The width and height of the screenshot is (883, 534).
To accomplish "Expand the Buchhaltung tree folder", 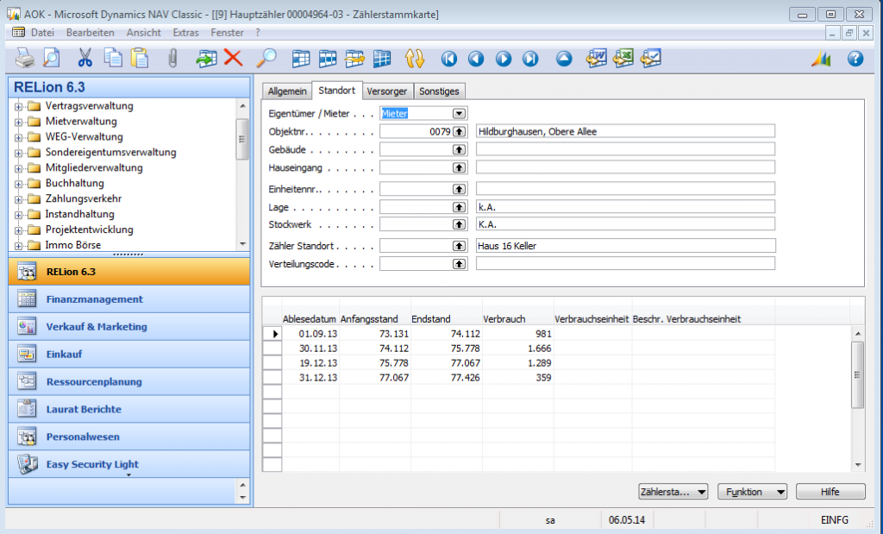I will click(19, 184).
